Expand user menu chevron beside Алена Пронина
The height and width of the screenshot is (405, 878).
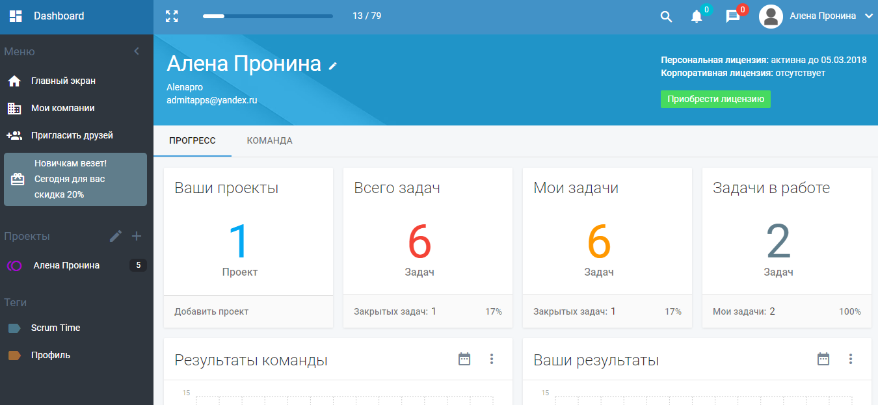869,16
